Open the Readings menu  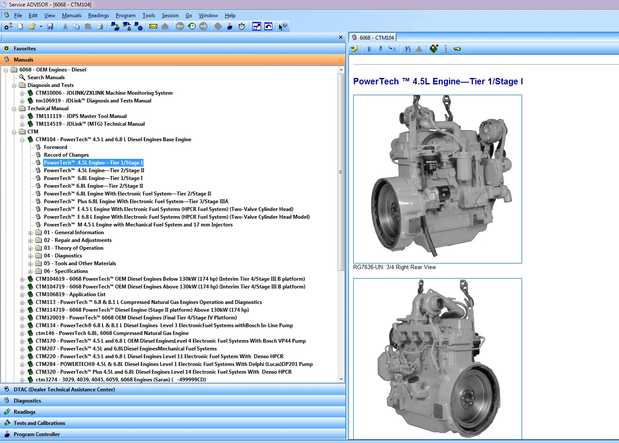pos(99,15)
